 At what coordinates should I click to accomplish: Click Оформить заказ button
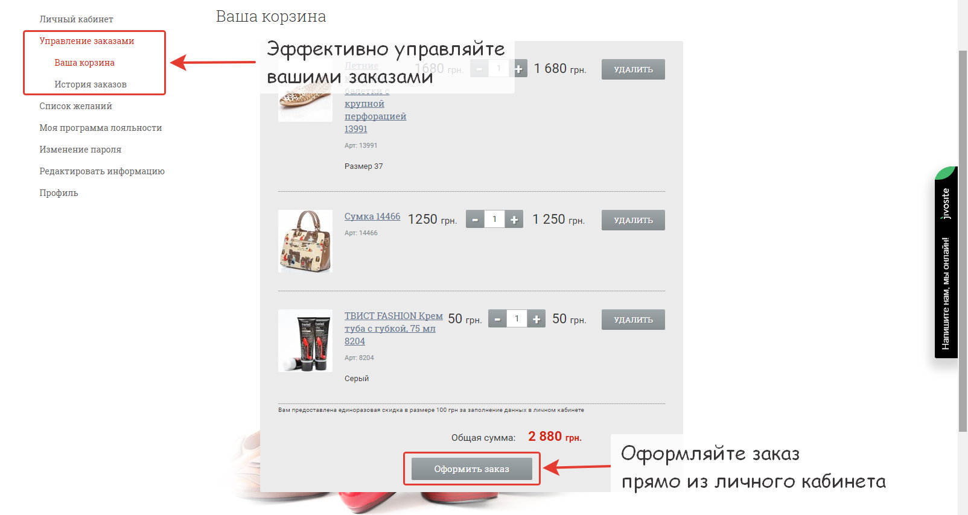coord(472,469)
